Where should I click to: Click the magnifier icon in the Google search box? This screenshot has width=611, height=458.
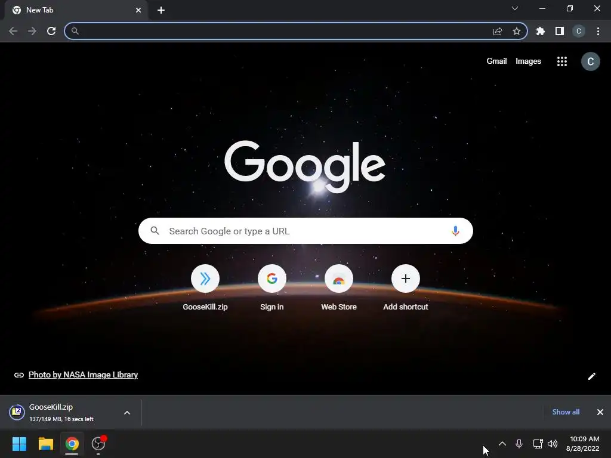(x=155, y=231)
